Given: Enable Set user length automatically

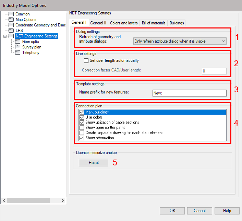Looking at the screenshot, I should pos(86,61).
